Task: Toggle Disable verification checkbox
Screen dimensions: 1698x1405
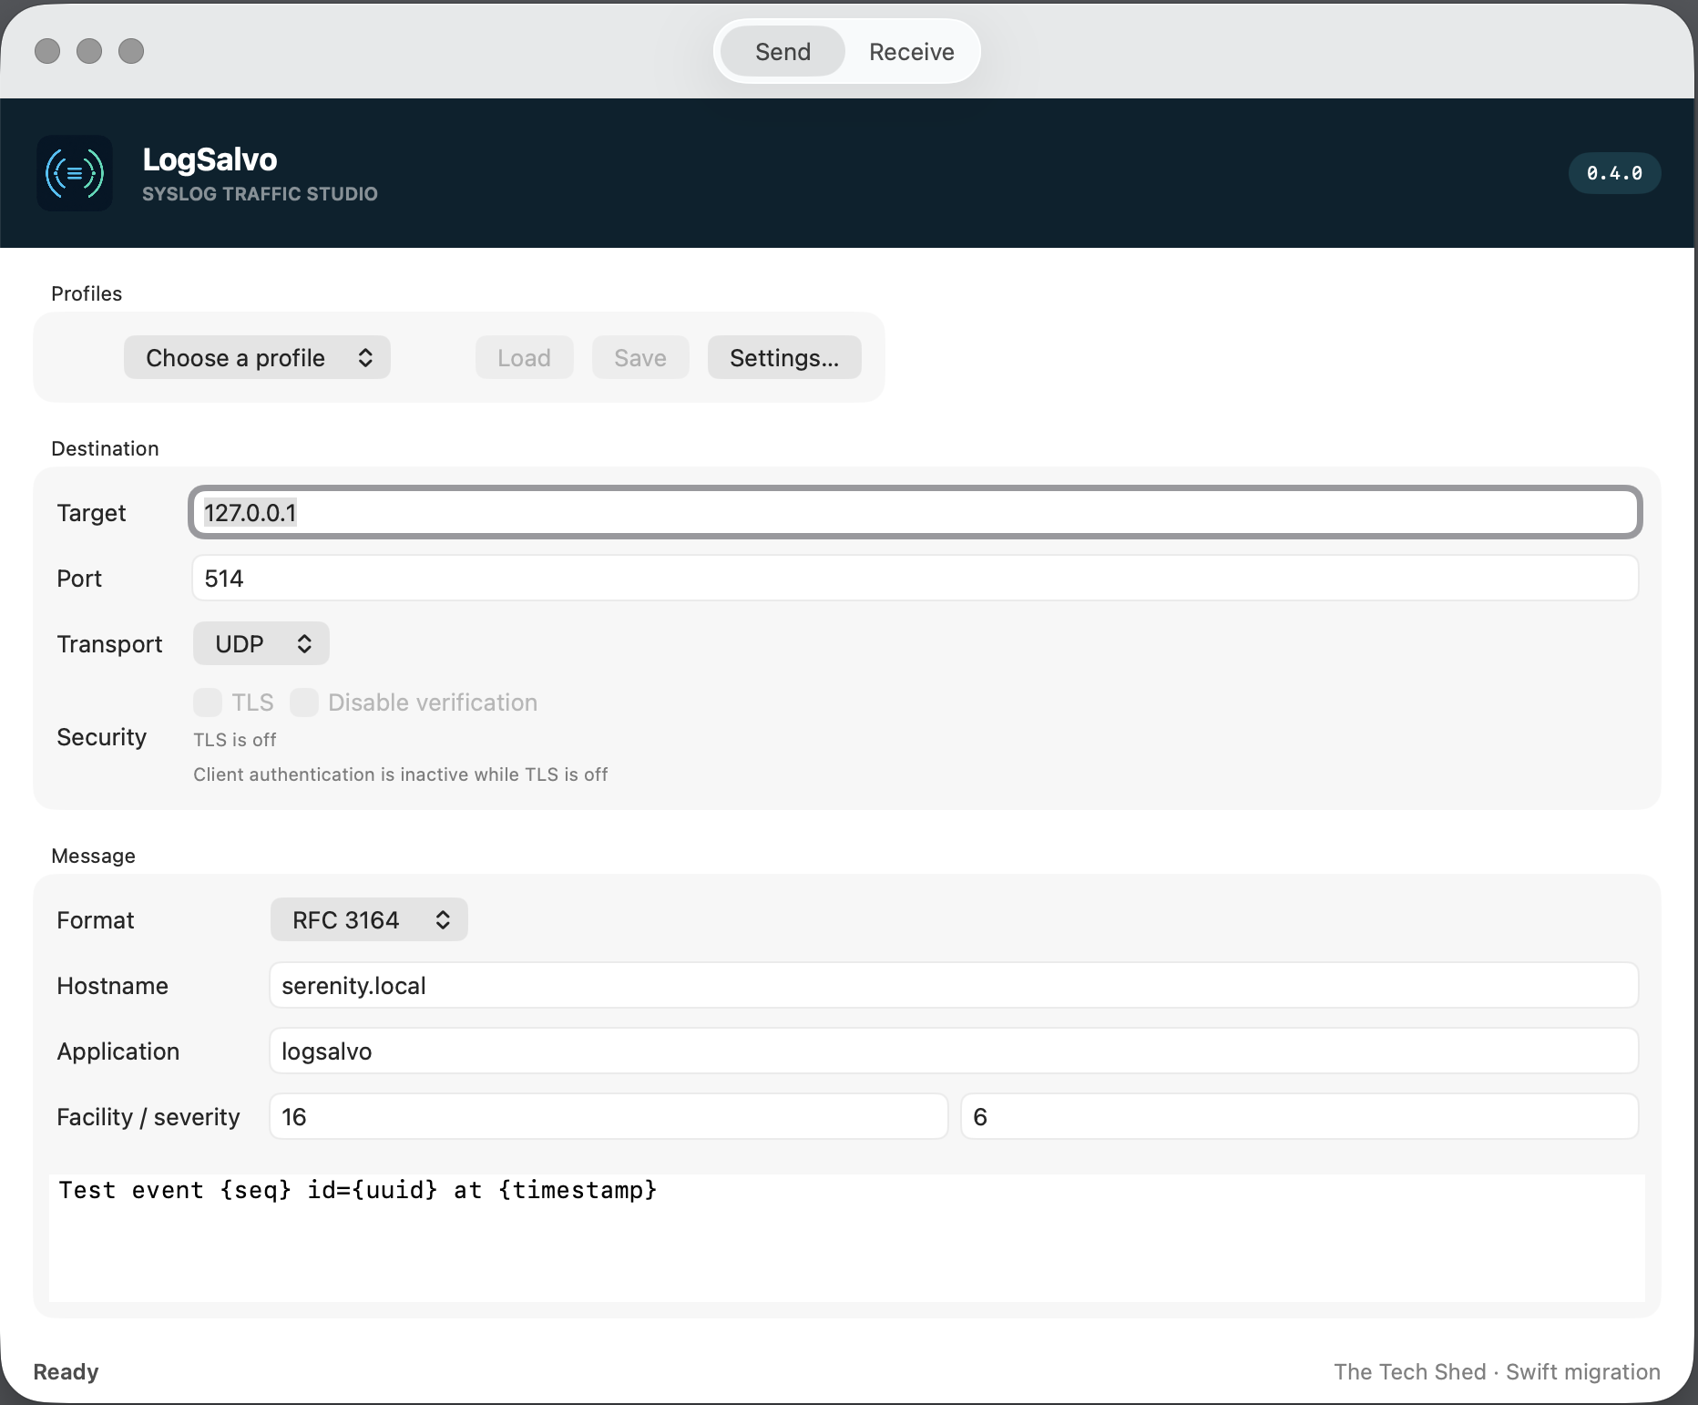Action: [304, 702]
